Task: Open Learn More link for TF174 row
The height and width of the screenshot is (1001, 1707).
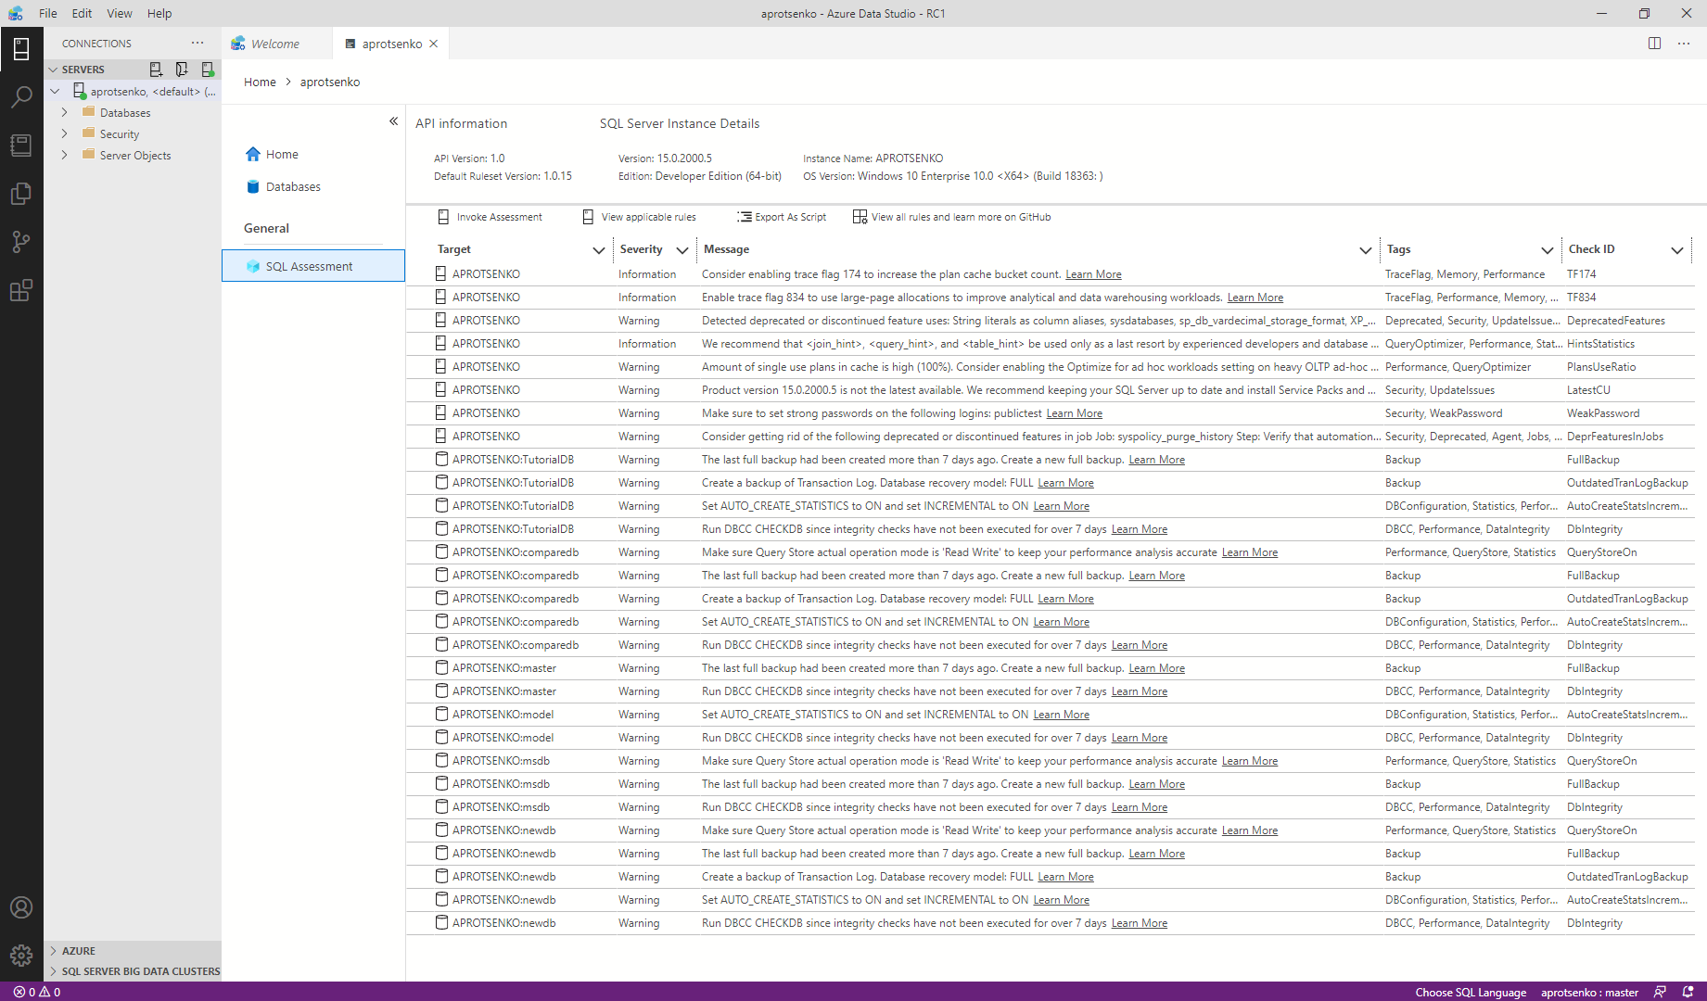Action: (1093, 274)
